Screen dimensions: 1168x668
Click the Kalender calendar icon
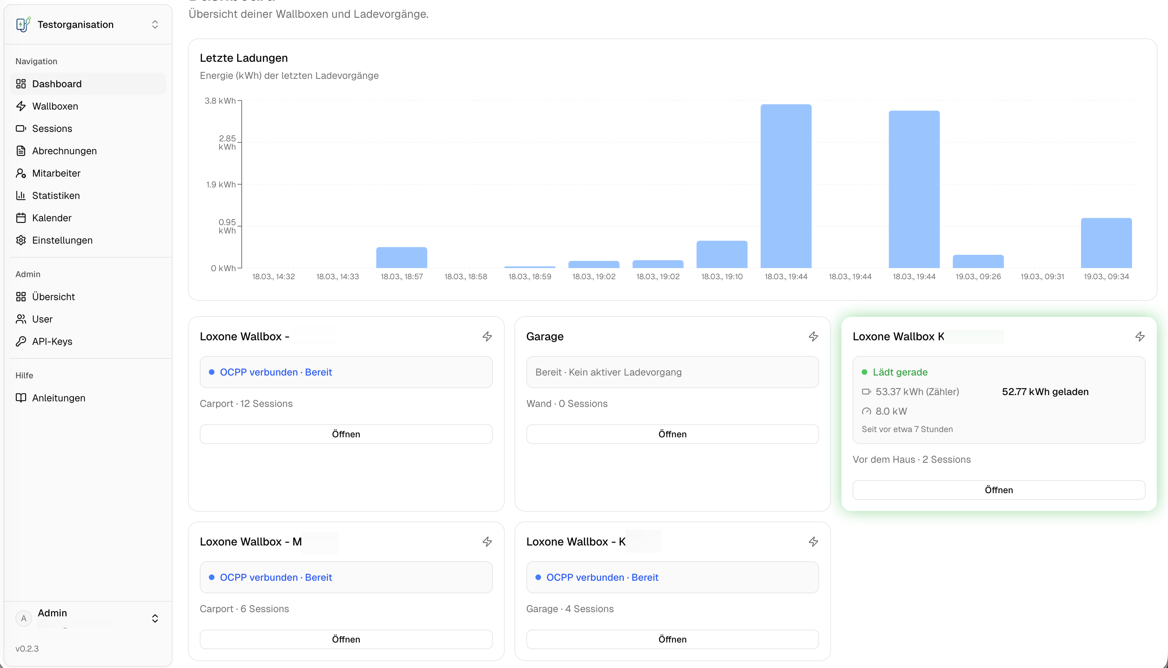pos(21,218)
